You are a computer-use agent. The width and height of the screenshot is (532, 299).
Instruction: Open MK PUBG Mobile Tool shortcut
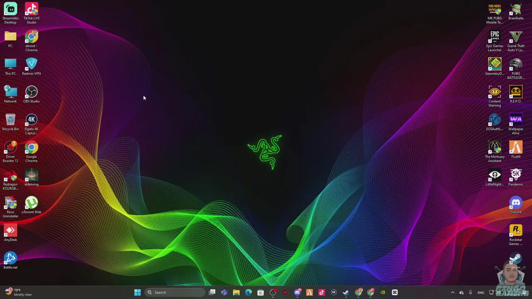(495, 13)
